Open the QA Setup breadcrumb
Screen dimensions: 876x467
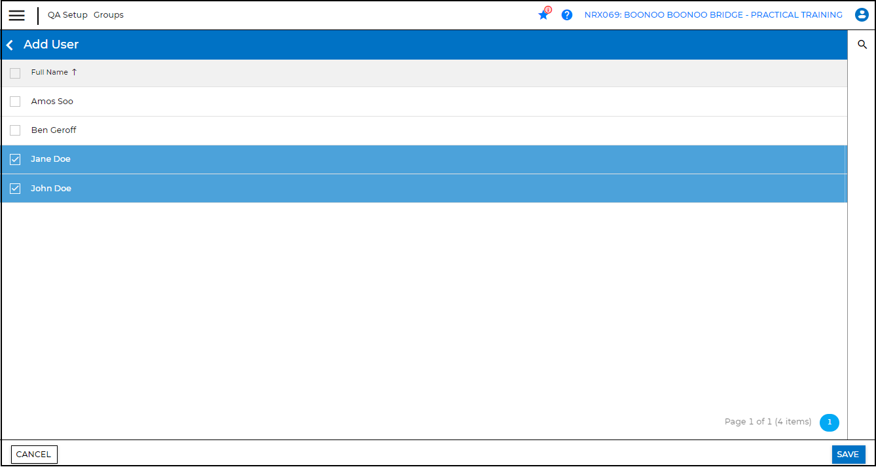coord(67,15)
